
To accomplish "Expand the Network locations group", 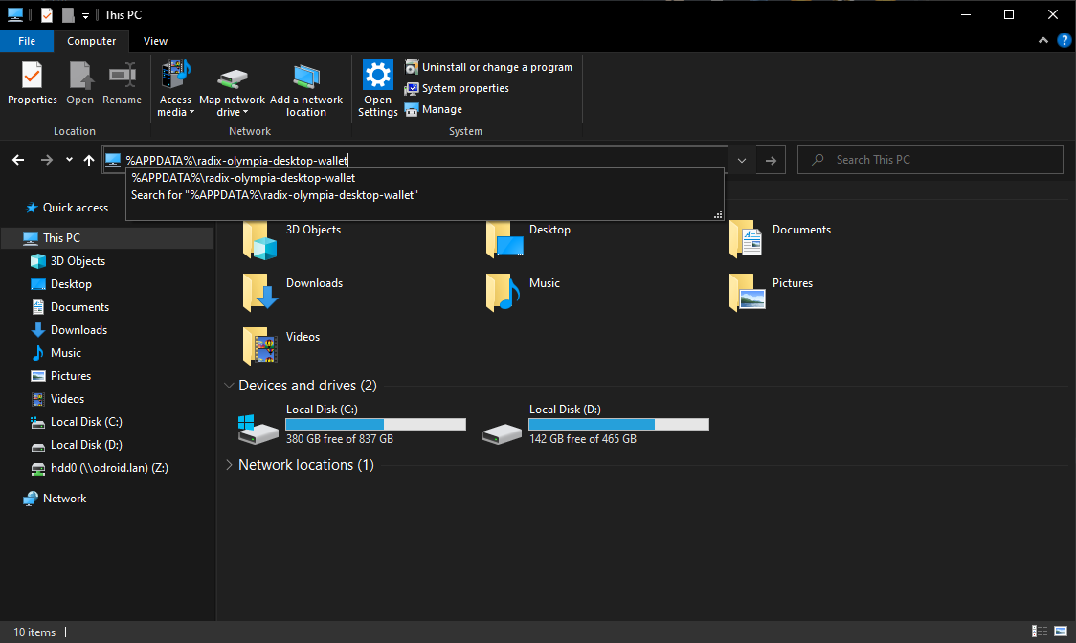I will 229,465.
